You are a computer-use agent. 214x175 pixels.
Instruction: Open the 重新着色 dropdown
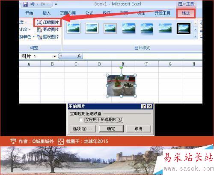27,37
